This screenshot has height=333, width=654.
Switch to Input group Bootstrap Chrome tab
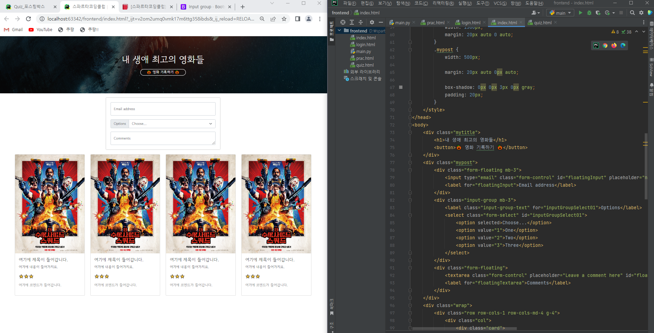click(206, 6)
